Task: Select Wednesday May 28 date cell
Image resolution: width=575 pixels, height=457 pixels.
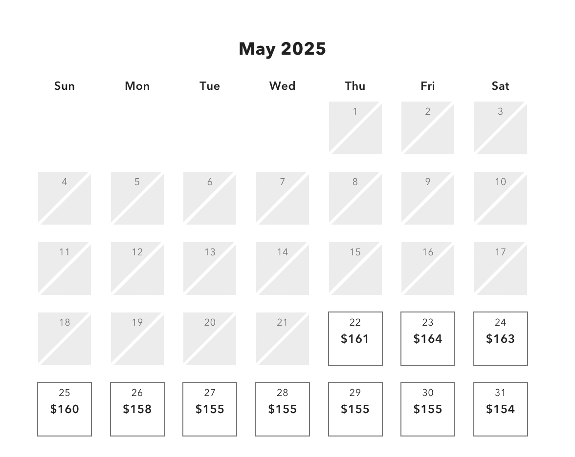Action: [x=282, y=409]
